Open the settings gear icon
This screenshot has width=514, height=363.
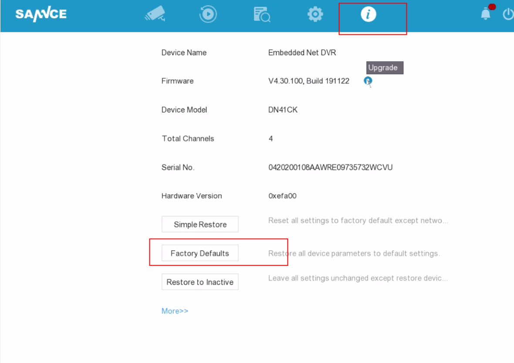tap(315, 14)
